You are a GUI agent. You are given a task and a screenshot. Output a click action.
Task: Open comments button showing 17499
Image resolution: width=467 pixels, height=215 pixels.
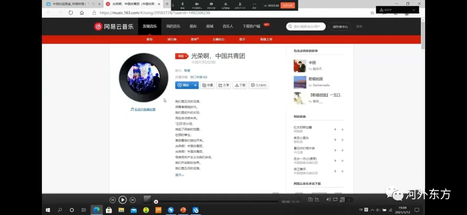259,85
